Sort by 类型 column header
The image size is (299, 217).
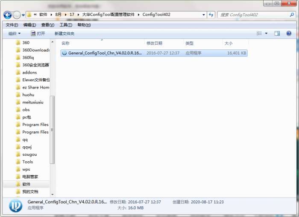coord(189,43)
